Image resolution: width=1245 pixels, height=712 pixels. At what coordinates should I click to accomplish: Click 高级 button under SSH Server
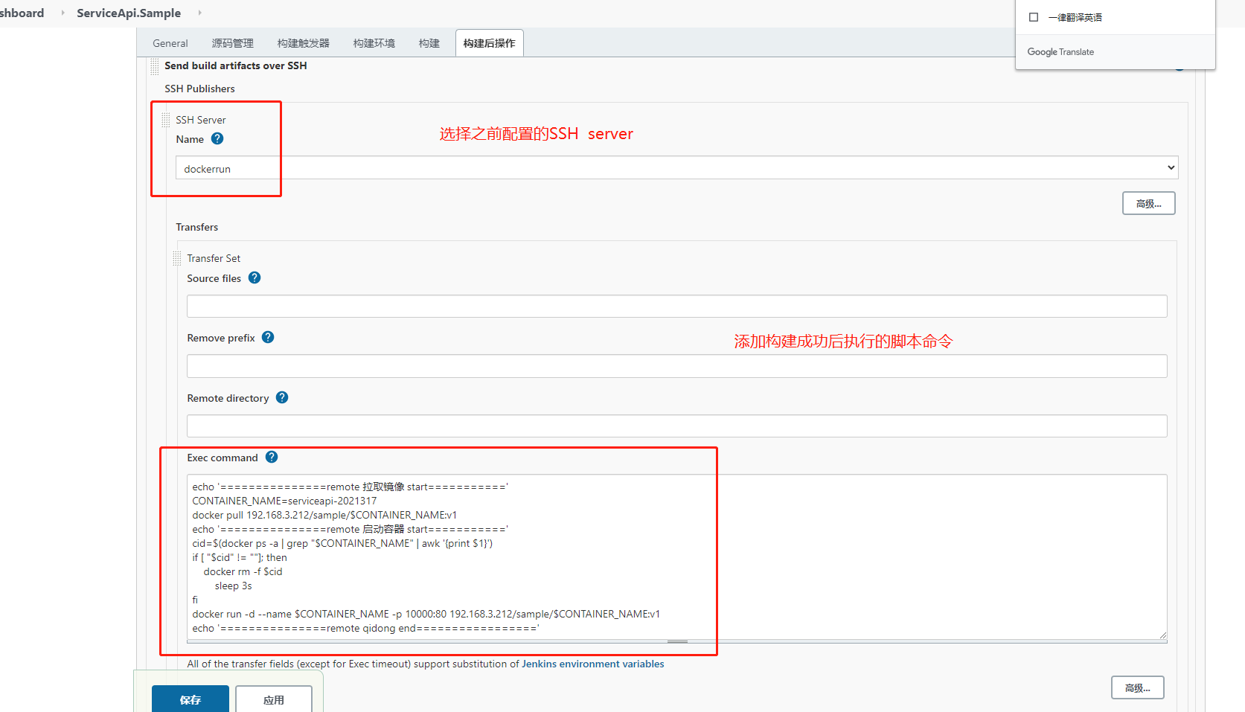coord(1148,203)
